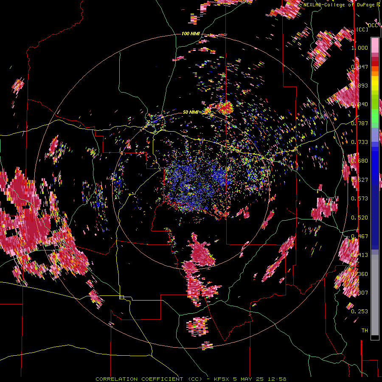Pick the bright green color bar segment

pos(375,116)
